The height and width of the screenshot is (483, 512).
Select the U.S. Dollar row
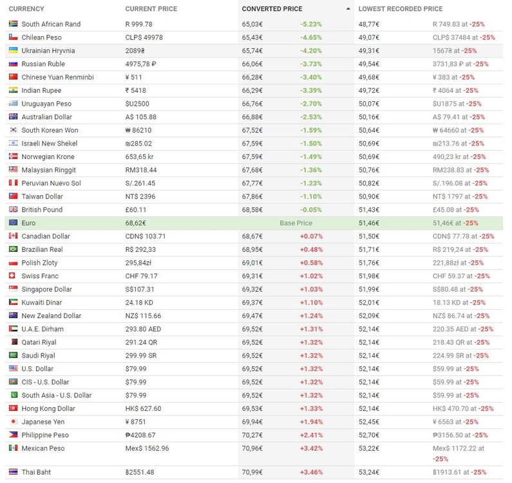click(39, 369)
